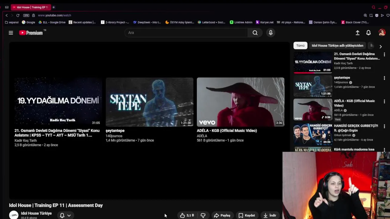Open the upload/create video icon
The height and width of the screenshot is (219, 390).
pyautogui.click(x=358, y=33)
